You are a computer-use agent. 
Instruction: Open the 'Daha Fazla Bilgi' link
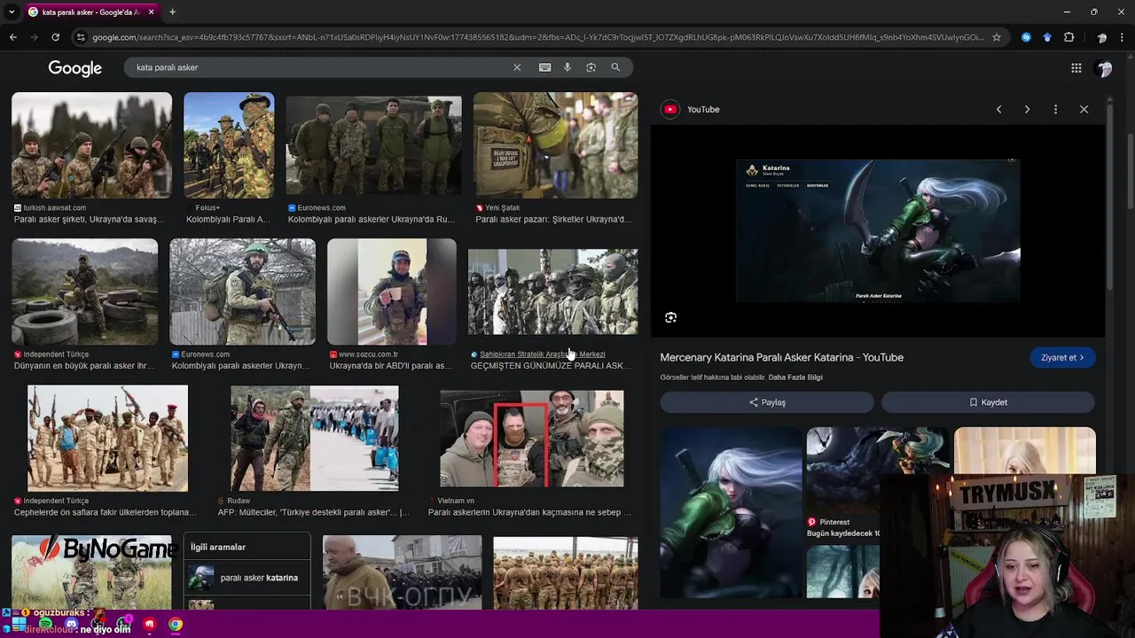point(795,377)
